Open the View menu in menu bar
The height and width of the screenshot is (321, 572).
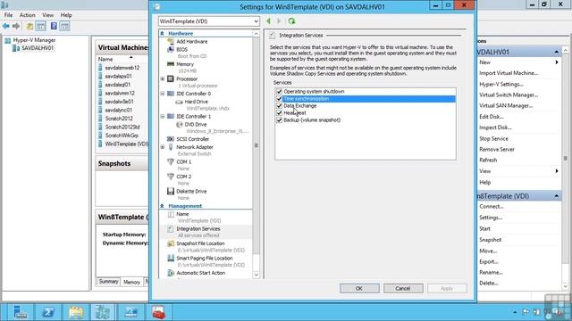coord(47,15)
